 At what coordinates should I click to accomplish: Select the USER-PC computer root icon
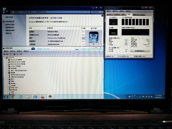7,58
